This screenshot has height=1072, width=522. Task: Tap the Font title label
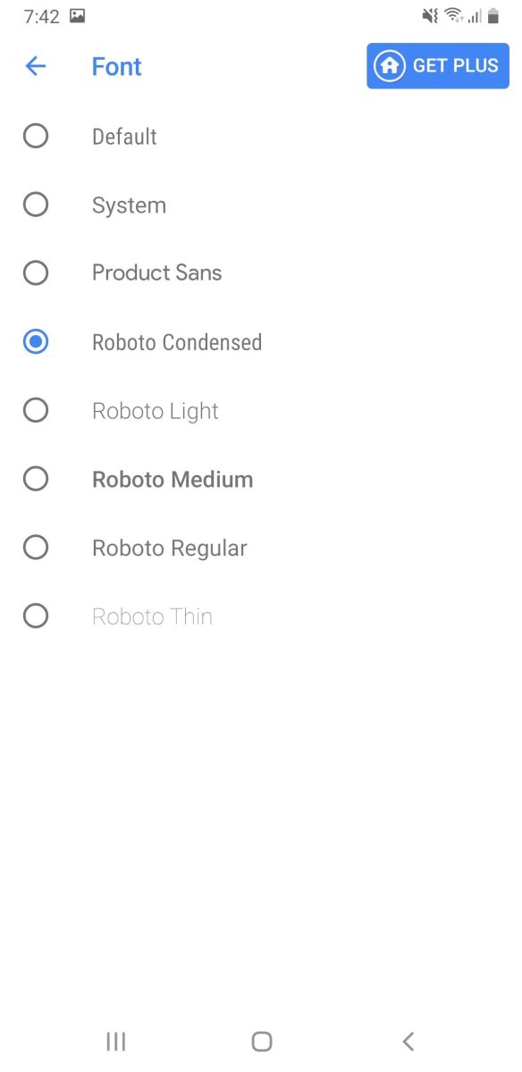116,66
